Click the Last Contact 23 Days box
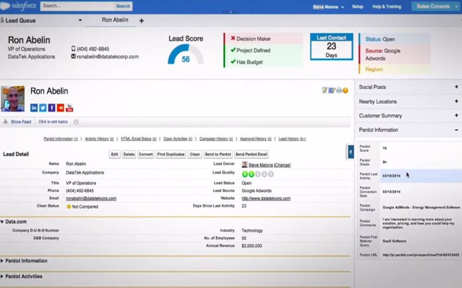This screenshot has height=288, width=462. pos(332,47)
